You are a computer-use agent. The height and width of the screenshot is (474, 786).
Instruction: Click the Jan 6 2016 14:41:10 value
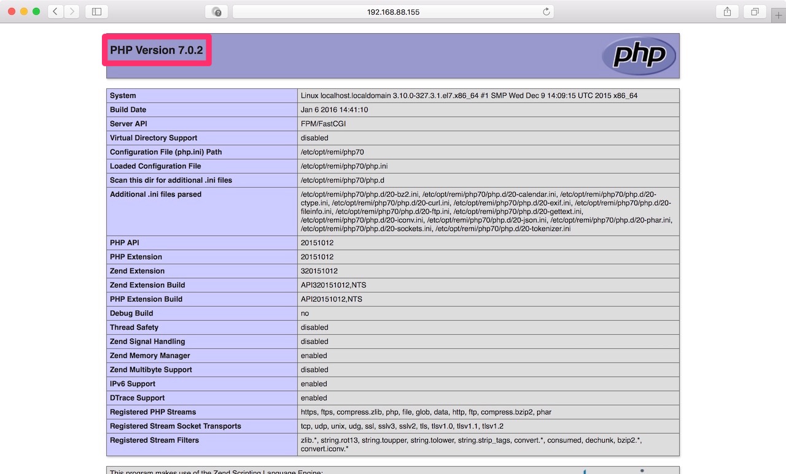click(x=334, y=110)
